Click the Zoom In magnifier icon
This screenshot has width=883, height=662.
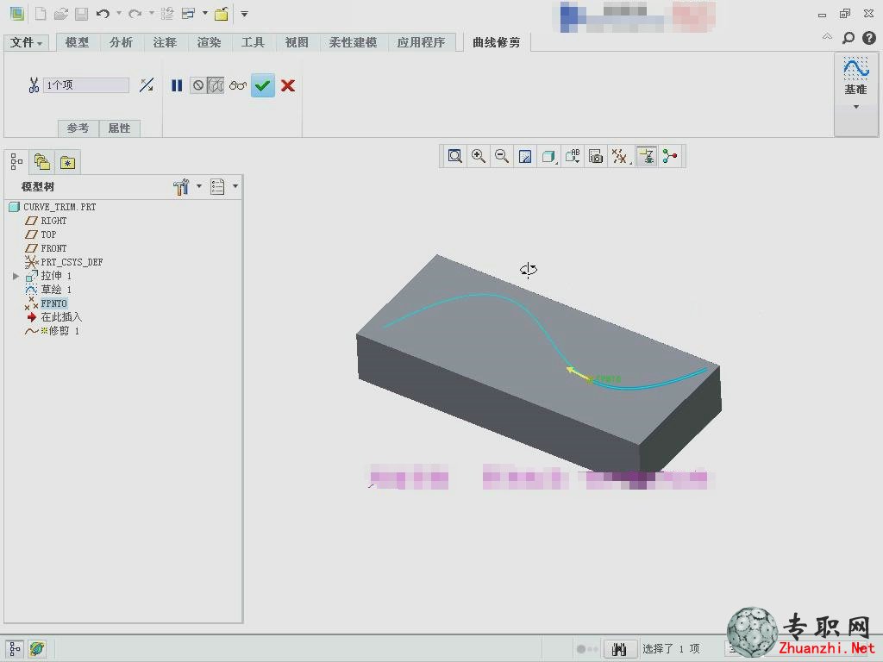pos(478,156)
